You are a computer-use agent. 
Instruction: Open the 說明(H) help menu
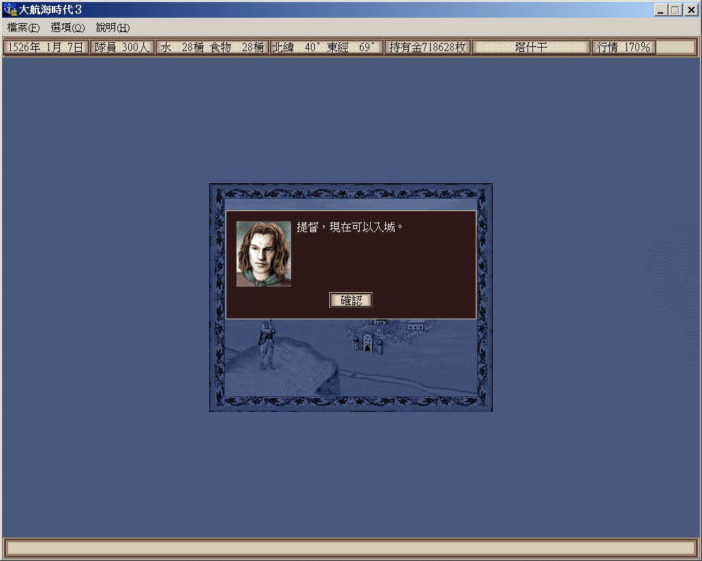(112, 28)
